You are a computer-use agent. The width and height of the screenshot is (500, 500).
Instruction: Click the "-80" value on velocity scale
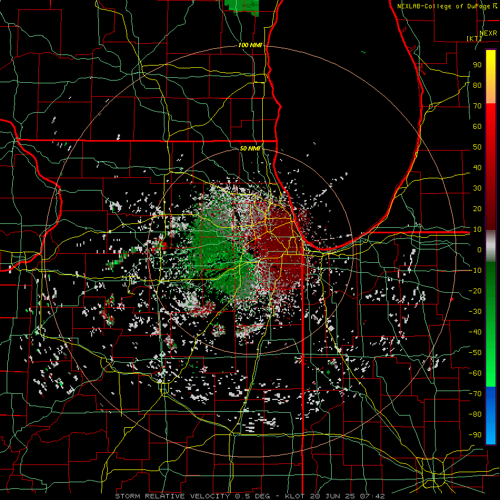pos(475,414)
